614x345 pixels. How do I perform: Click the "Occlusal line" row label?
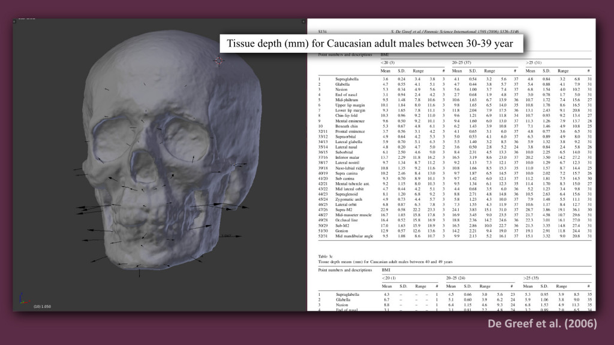coord(347,220)
